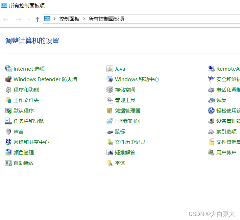Click the 程序和功能 icon

tap(8, 90)
